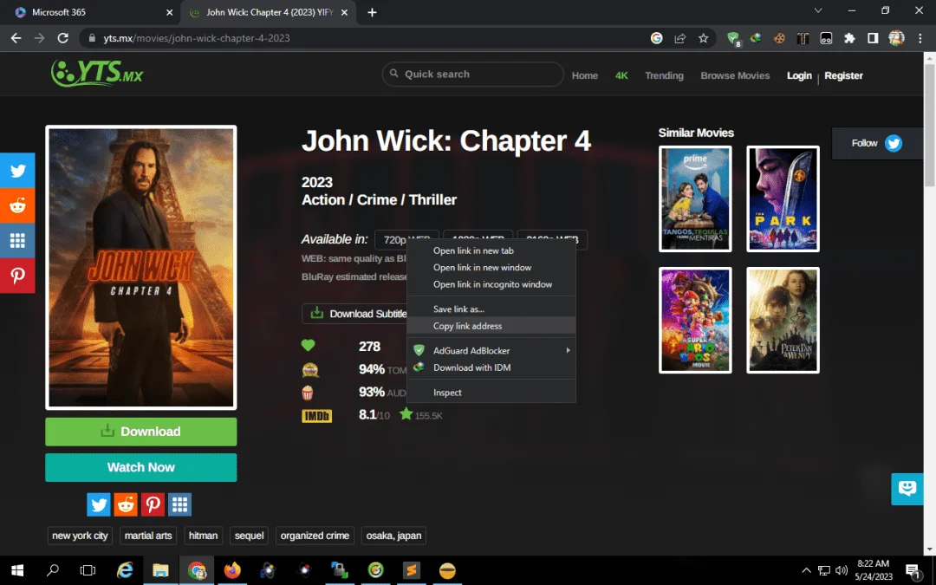Screen dimensions: 936x585
Task: Click the Reddit share icon in left sidebar
Action: [17, 206]
